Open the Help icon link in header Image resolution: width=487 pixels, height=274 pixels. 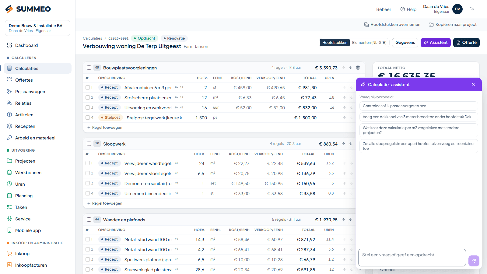tap(408, 9)
